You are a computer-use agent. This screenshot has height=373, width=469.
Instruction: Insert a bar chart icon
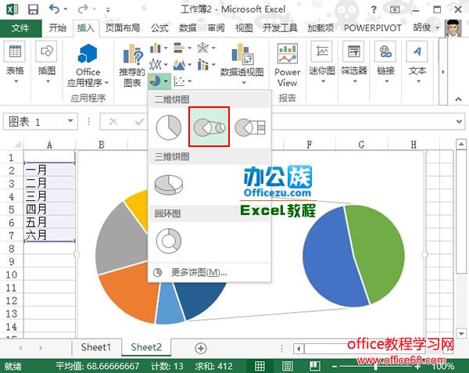[x=179, y=48]
